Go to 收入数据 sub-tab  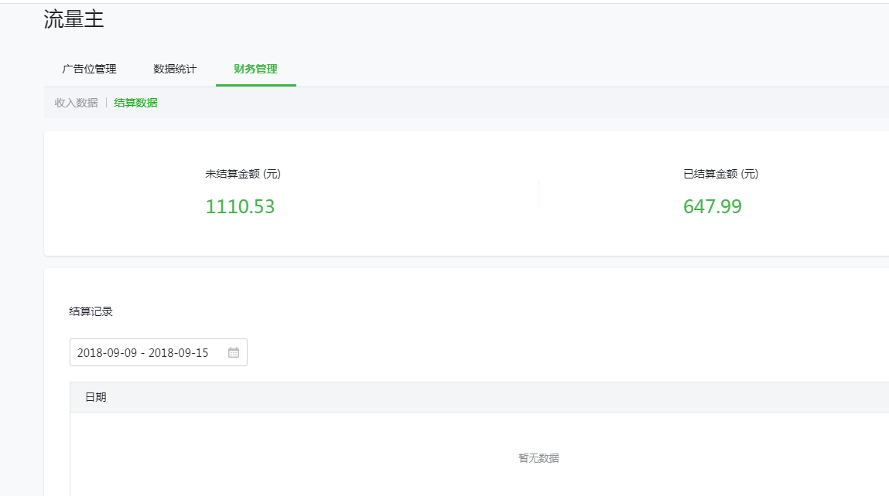point(76,103)
